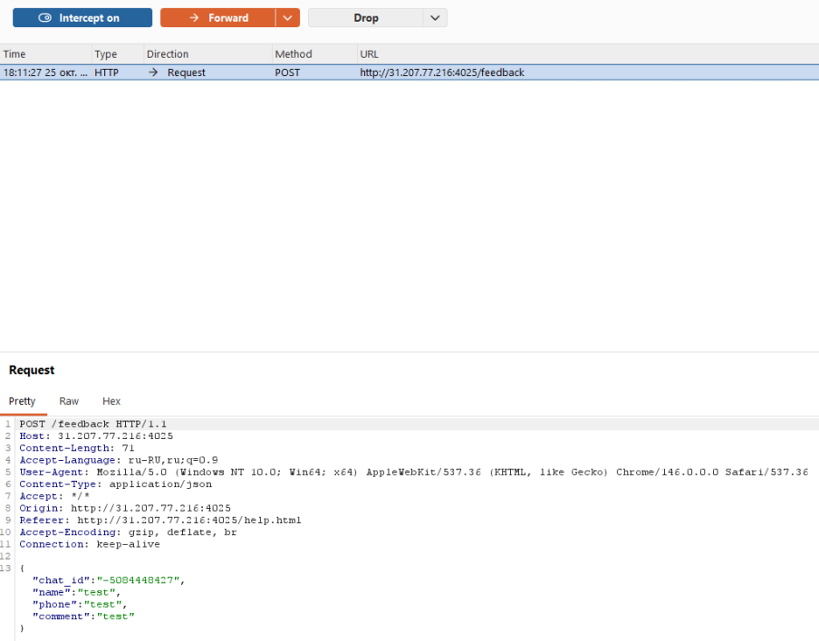Viewport: 819px width, 641px height.
Task: Click the POST method cell in the row
Action: (x=288, y=72)
